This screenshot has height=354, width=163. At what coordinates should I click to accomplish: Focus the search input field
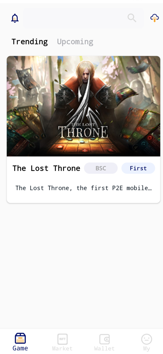(x=83, y=18)
